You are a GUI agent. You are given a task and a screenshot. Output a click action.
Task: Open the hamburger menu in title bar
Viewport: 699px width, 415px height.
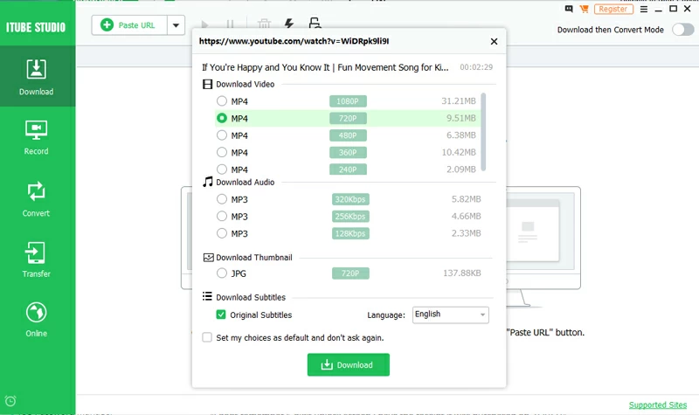(644, 9)
